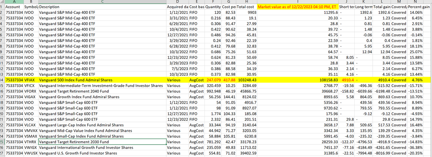Select column L header
Viewport: 432px width, 157px height.
382,2
